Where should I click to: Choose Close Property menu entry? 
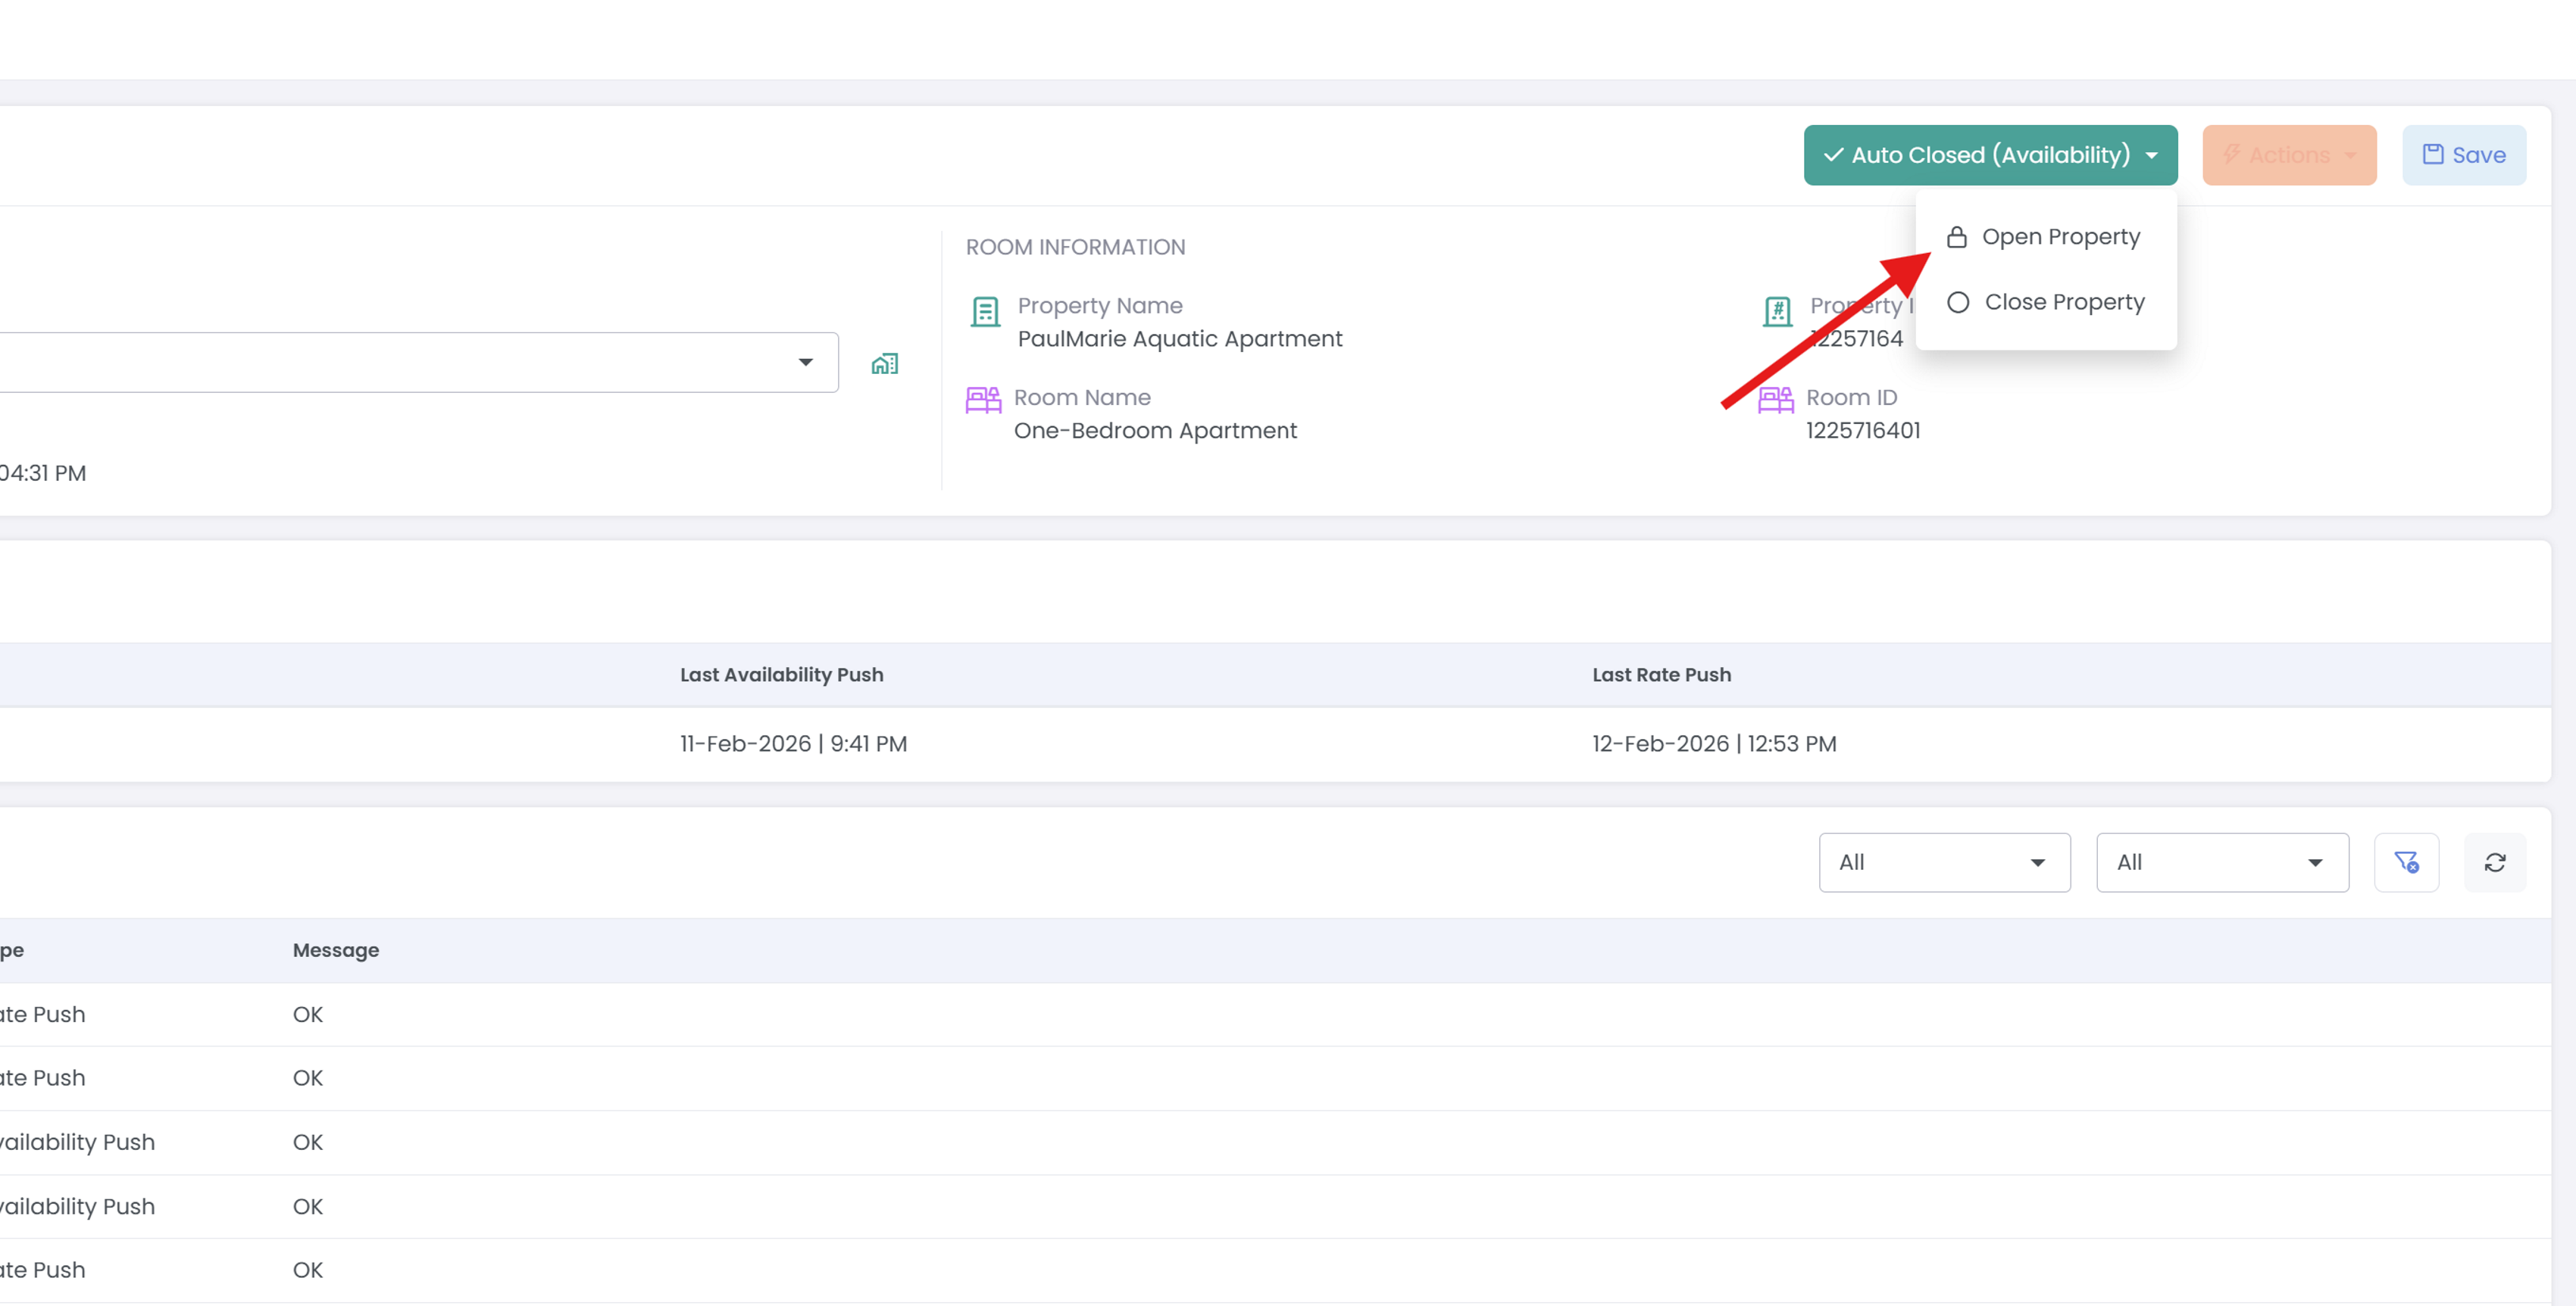click(2064, 302)
